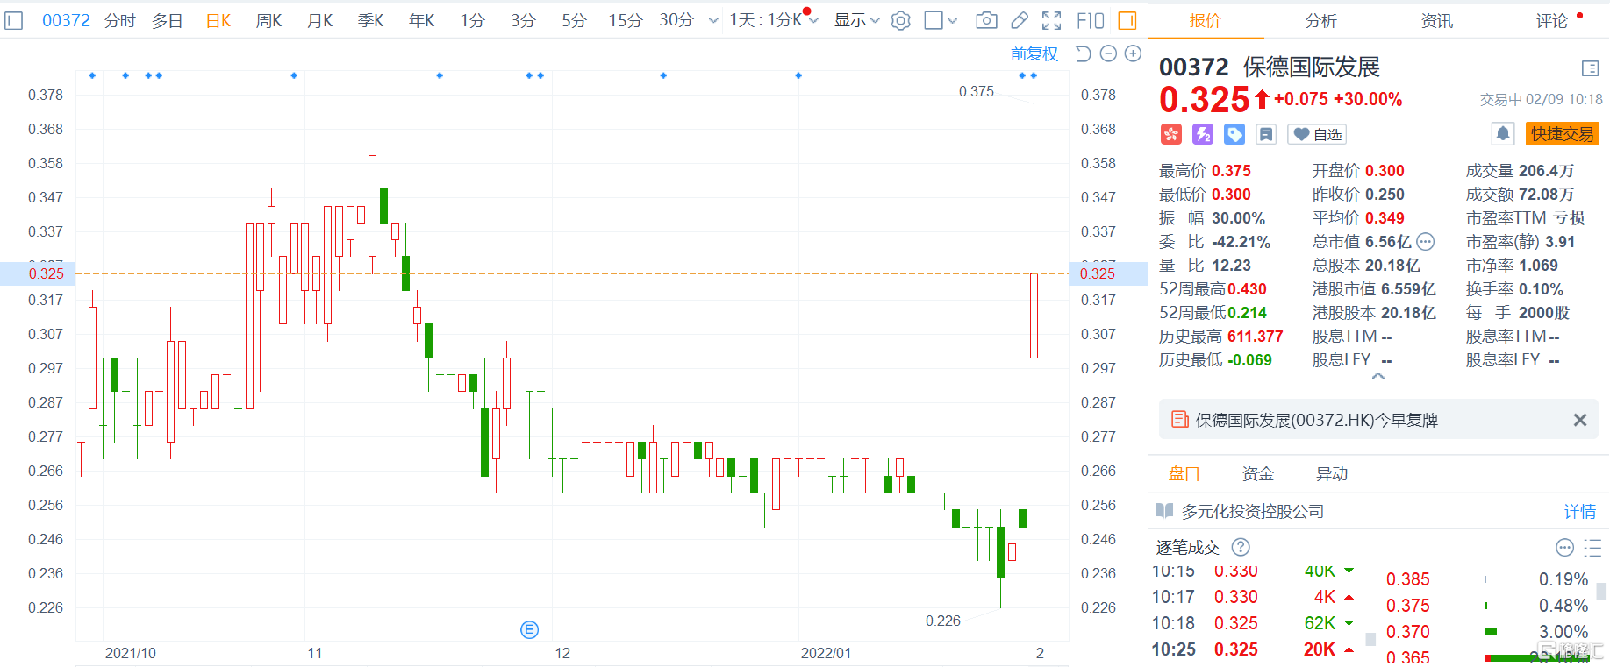
Task: Select the 周K chart period
Action: (x=268, y=20)
